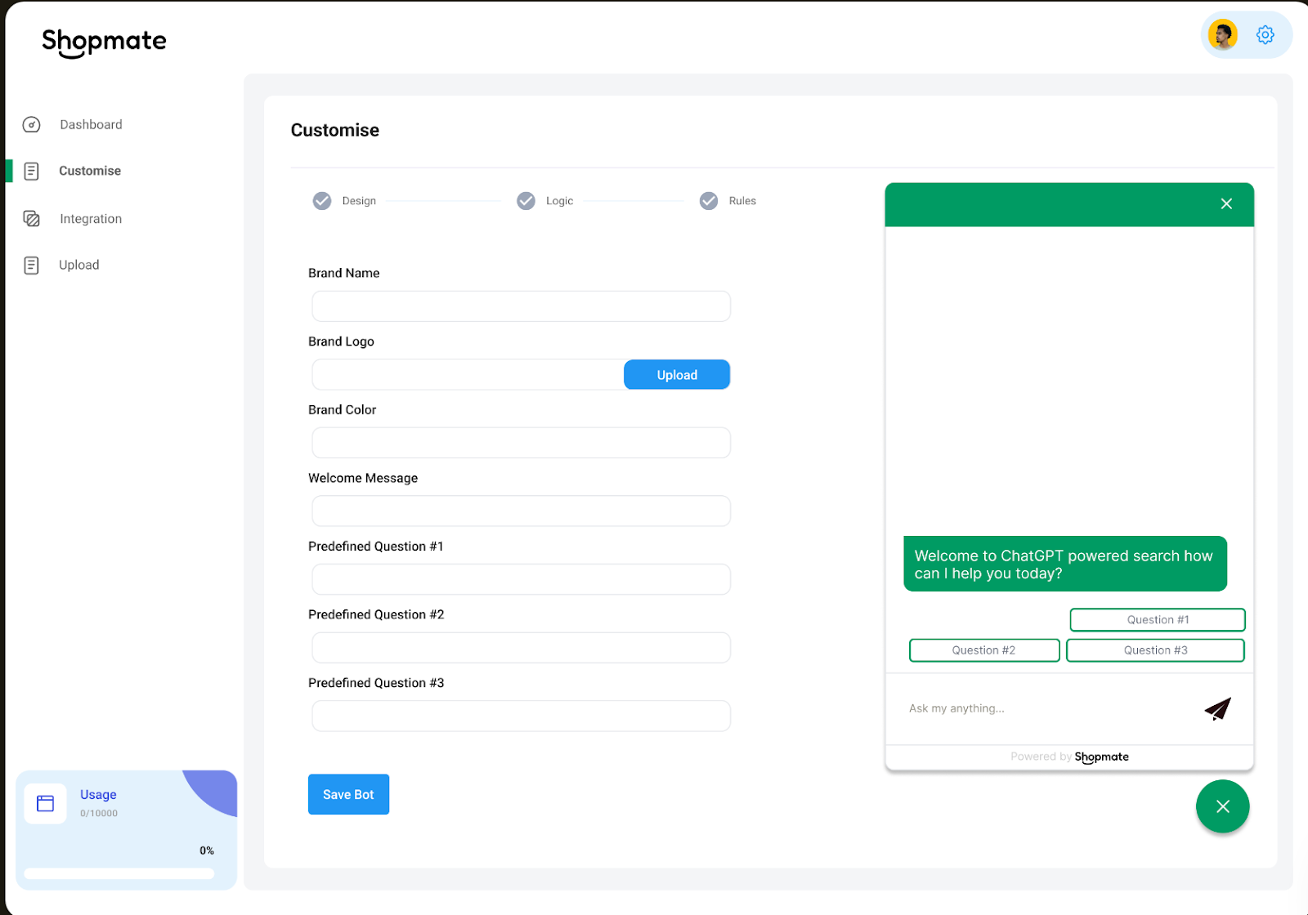
Task: Click the Predefined Question #3 label
Action: (x=376, y=683)
